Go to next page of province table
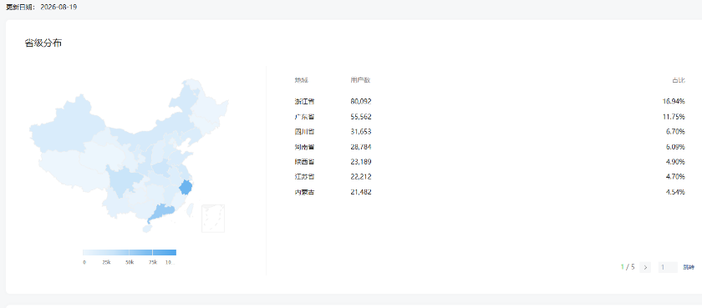Viewport: 702px width, 308px height. click(645, 267)
